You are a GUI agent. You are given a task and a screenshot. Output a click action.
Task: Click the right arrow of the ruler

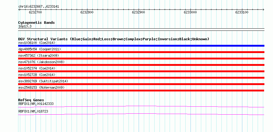[263, 10]
